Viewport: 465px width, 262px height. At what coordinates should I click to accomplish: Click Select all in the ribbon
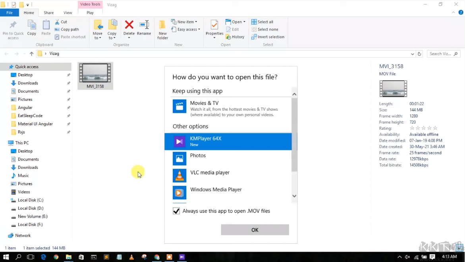point(262,22)
